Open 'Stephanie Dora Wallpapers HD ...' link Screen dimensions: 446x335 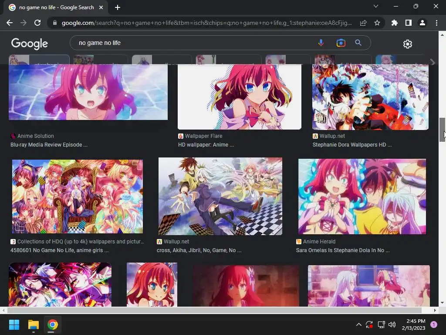[x=352, y=145]
